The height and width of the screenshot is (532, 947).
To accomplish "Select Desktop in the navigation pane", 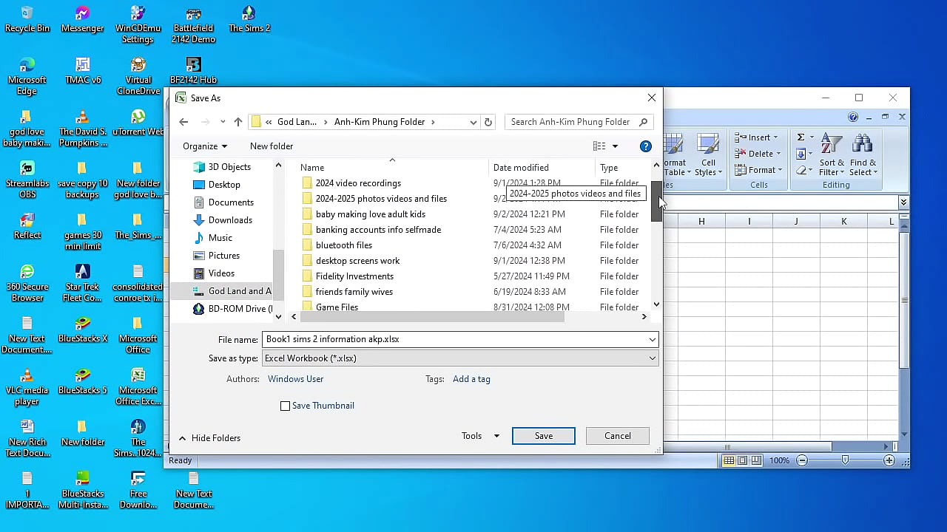I will point(224,185).
